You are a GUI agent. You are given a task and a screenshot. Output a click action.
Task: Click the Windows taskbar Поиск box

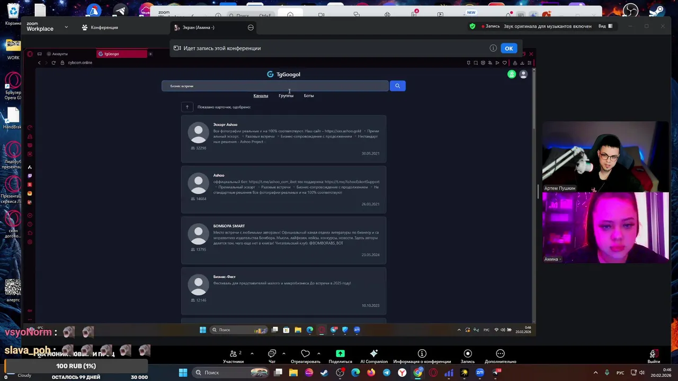coord(230,373)
